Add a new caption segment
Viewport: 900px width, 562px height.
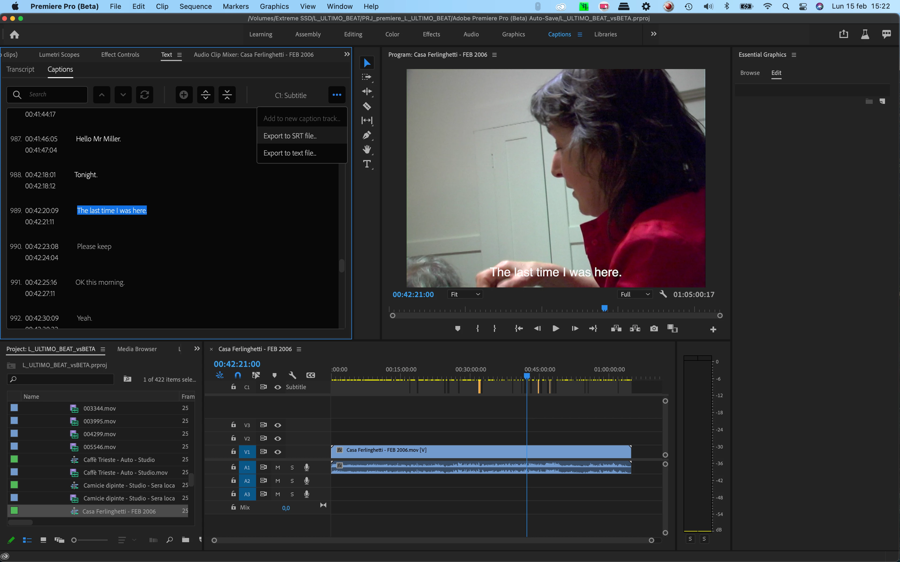tap(184, 95)
